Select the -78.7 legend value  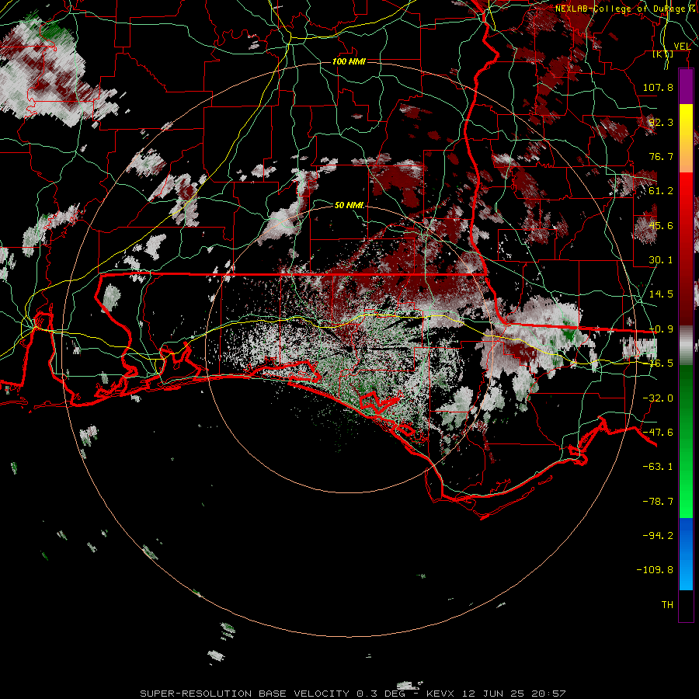tap(658, 502)
